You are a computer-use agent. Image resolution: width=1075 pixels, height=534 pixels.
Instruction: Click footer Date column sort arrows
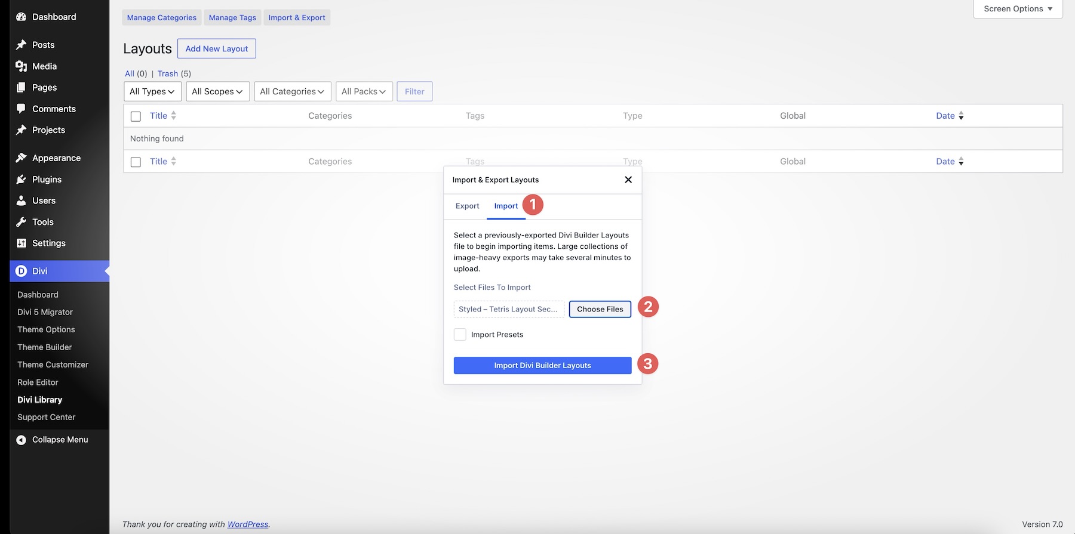point(961,161)
